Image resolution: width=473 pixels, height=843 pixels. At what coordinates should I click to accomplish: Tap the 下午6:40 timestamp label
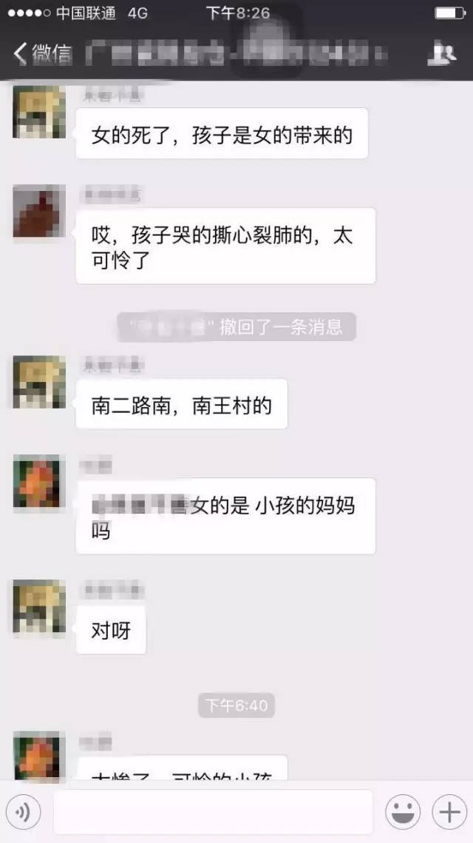(x=236, y=705)
